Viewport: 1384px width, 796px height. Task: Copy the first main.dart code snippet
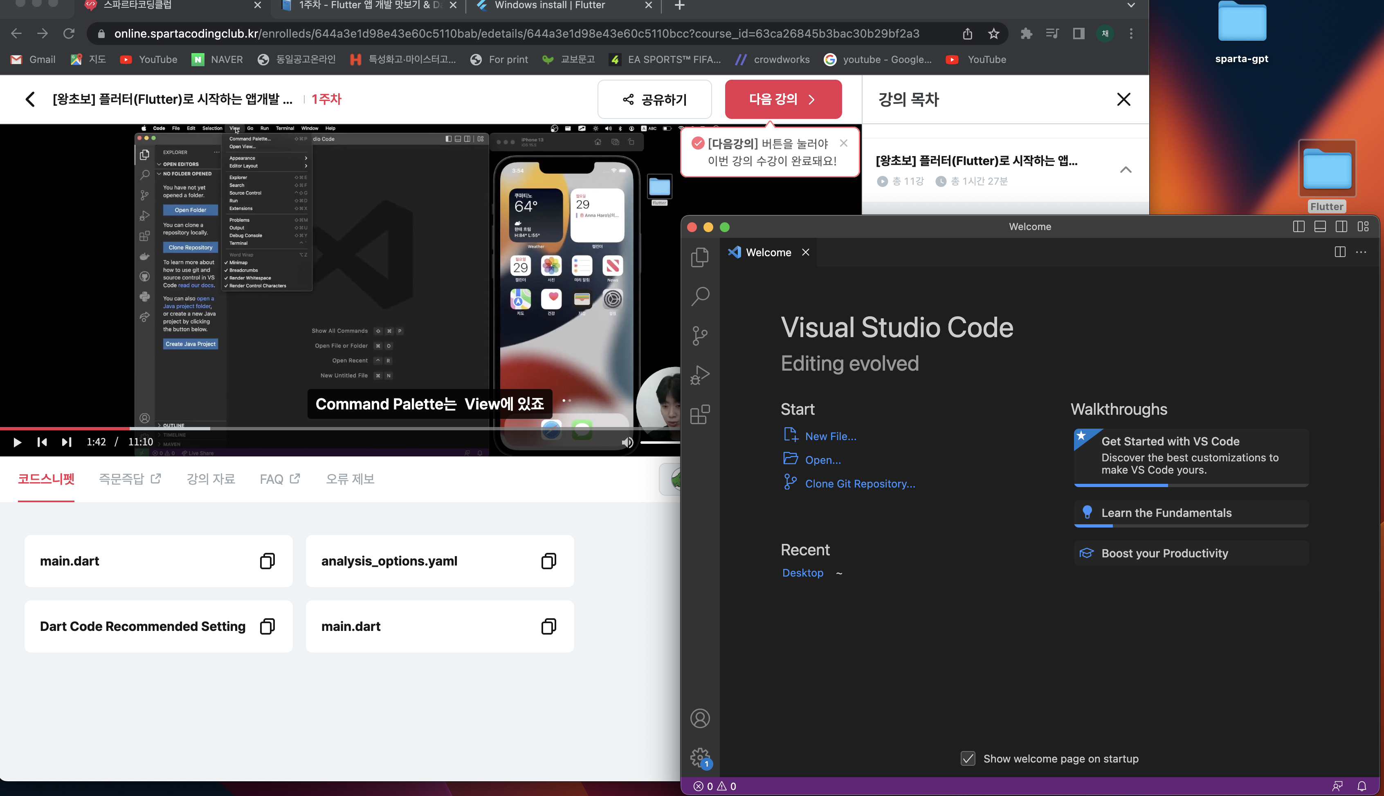click(267, 561)
